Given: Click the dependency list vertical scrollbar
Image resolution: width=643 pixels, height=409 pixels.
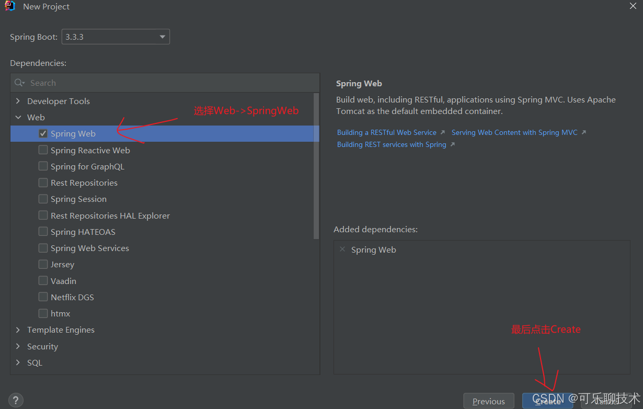Looking at the screenshot, I should [x=316, y=166].
